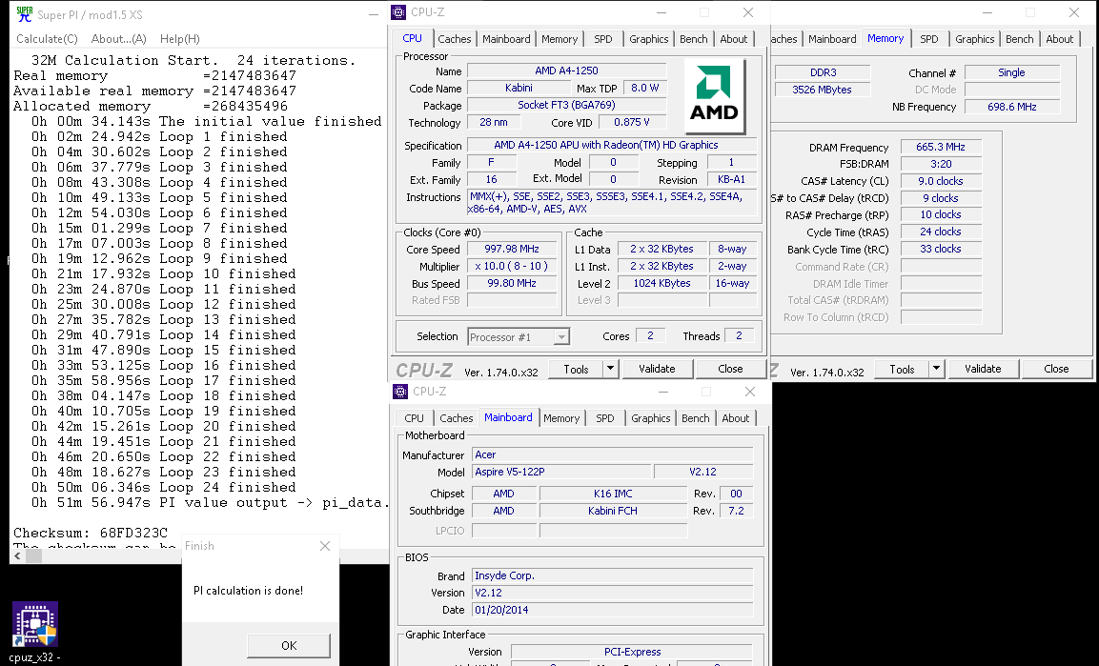The image size is (1099, 666).
Task: Click the Aspire V5-122P model field
Action: pyautogui.click(x=561, y=472)
